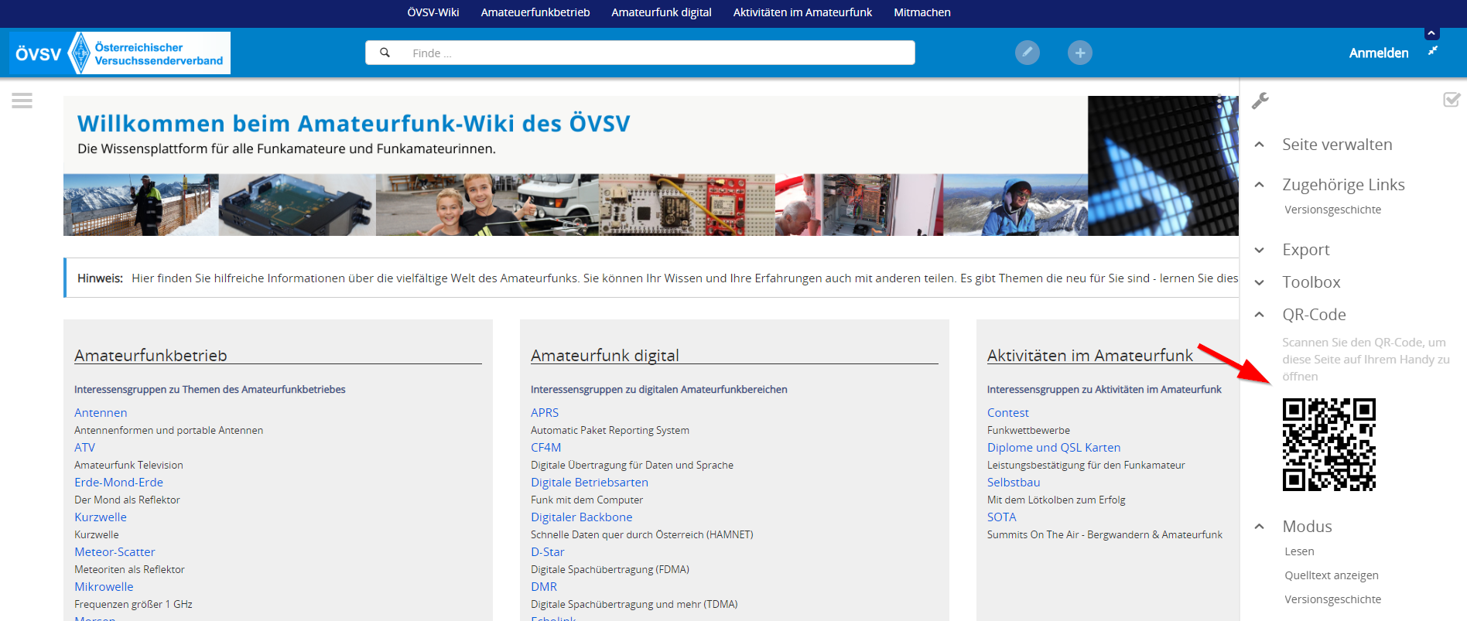Viewport: 1467px width, 621px height.
Task: Click the search magnifier icon
Action: 385,53
